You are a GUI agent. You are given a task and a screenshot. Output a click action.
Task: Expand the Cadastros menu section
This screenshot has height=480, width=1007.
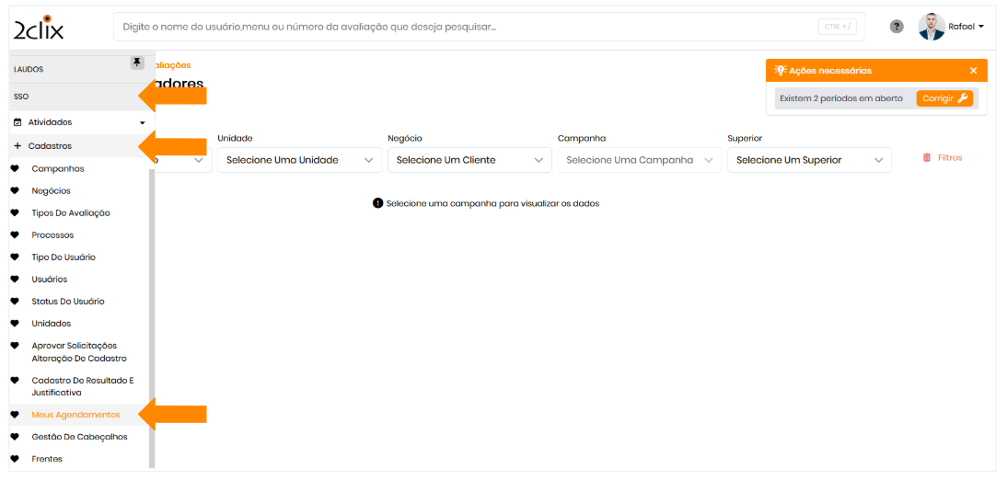(x=50, y=146)
